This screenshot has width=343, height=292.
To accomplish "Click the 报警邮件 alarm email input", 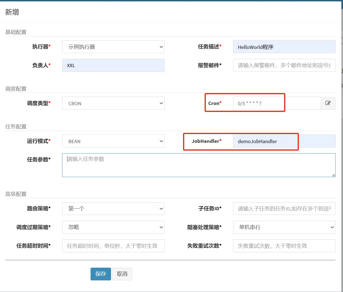I will (284, 65).
